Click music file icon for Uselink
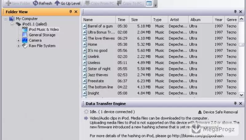 (85, 57)
